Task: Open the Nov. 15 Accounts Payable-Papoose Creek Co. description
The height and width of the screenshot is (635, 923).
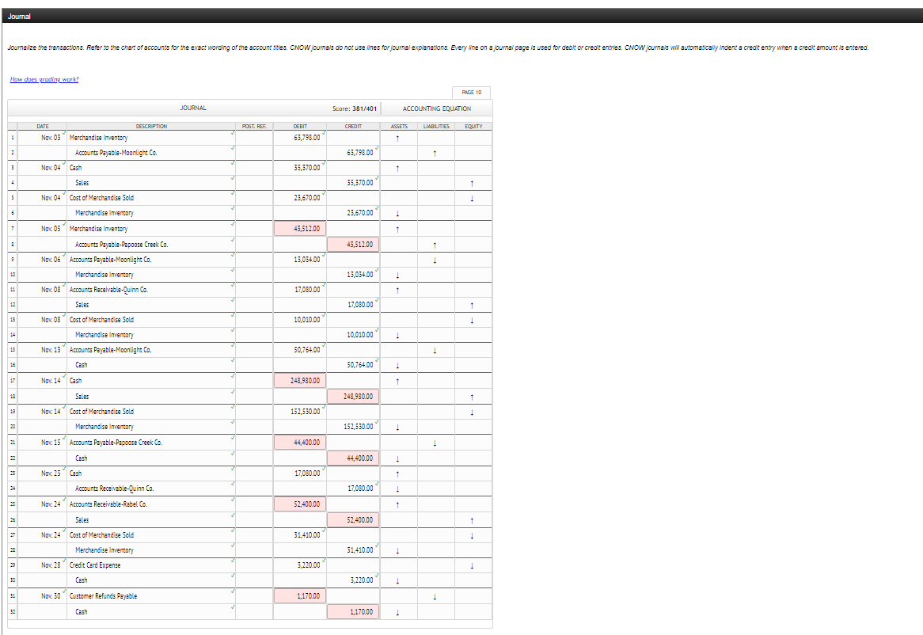Action: click(151, 443)
